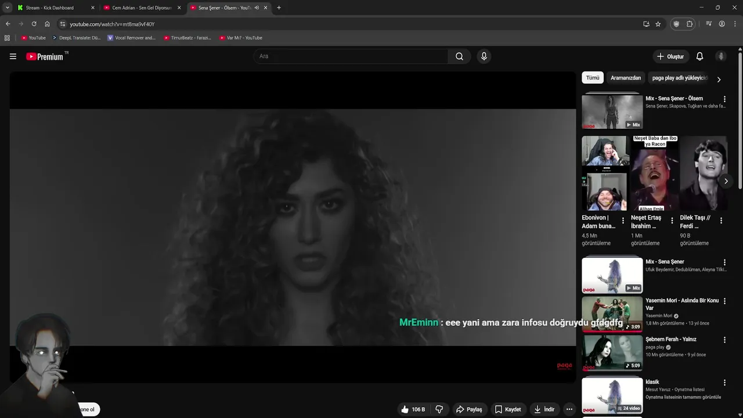This screenshot has height=418, width=743.
Task: Install or cast page icon in address bar
Action: 646,24
